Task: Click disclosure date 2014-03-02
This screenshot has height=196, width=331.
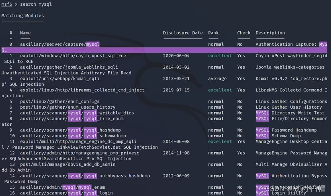Action: (176, 67)
